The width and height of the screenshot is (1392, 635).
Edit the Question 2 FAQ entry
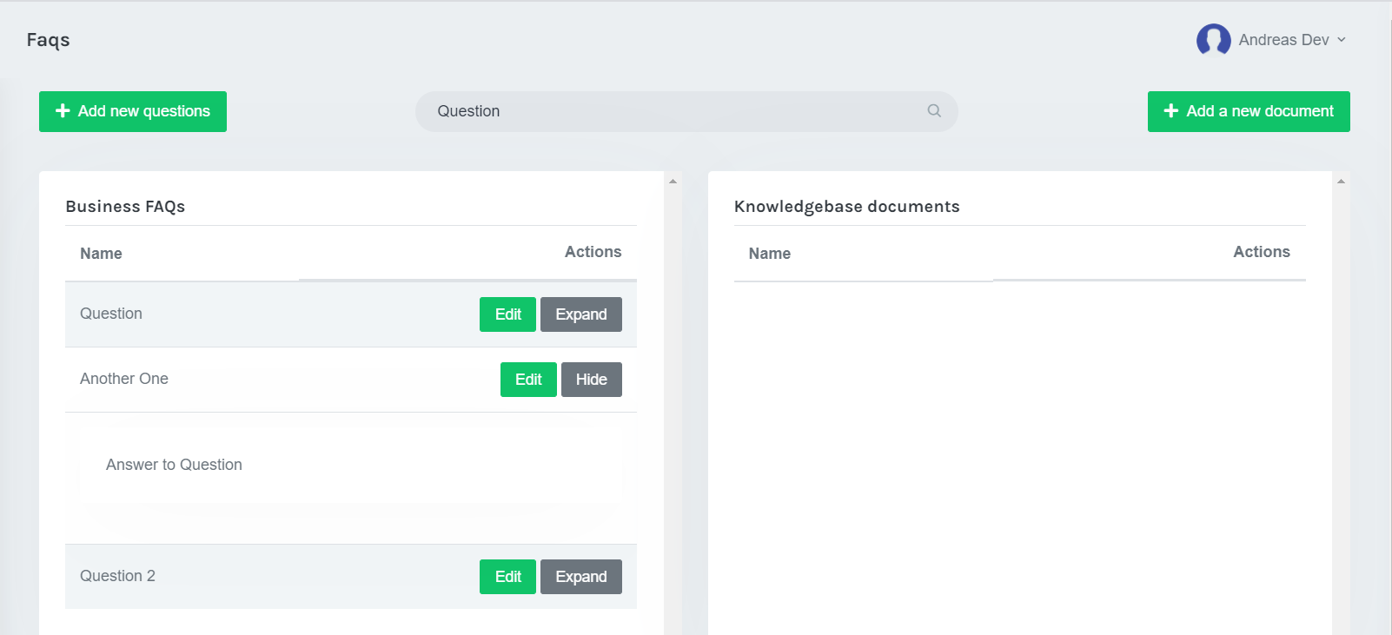(x=507, y=577)
